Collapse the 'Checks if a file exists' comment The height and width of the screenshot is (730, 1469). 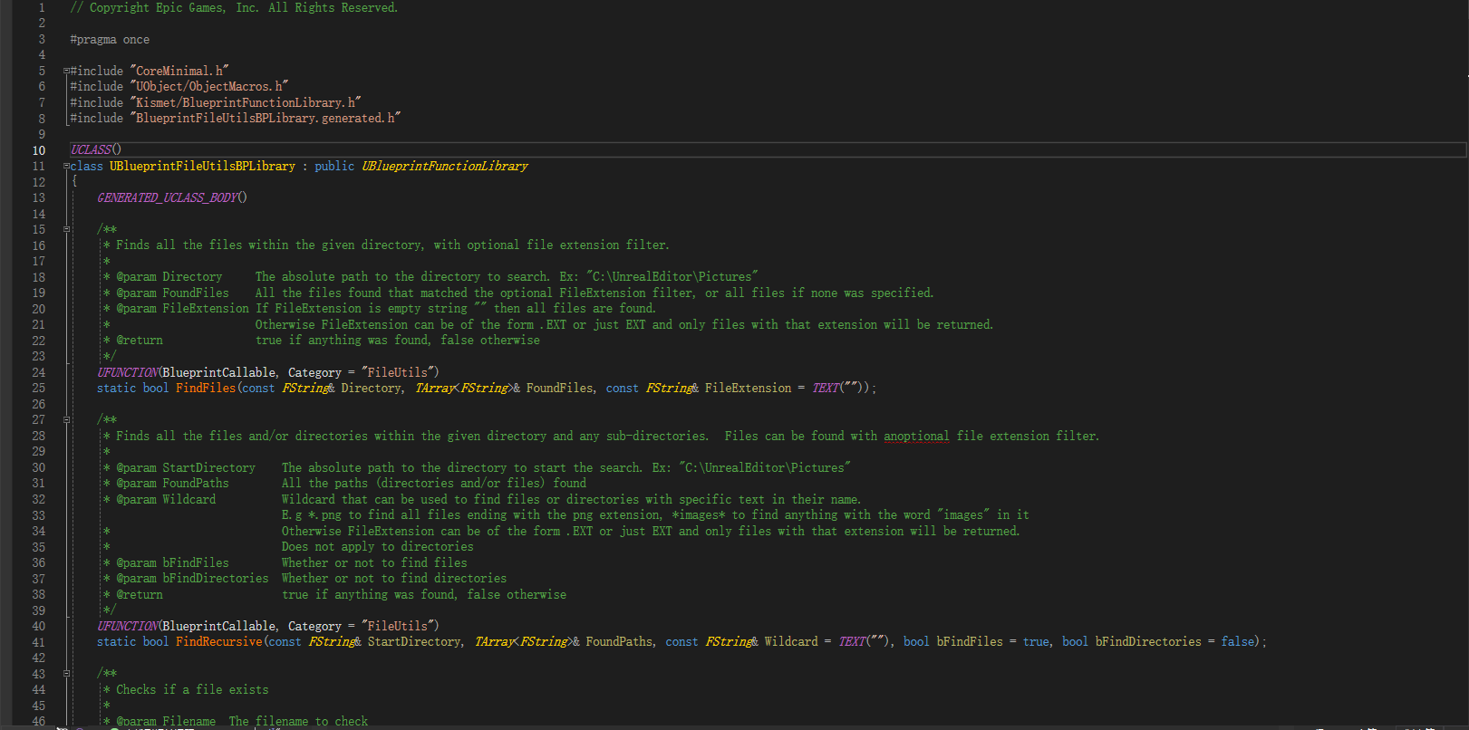click(x=66, y=673)
